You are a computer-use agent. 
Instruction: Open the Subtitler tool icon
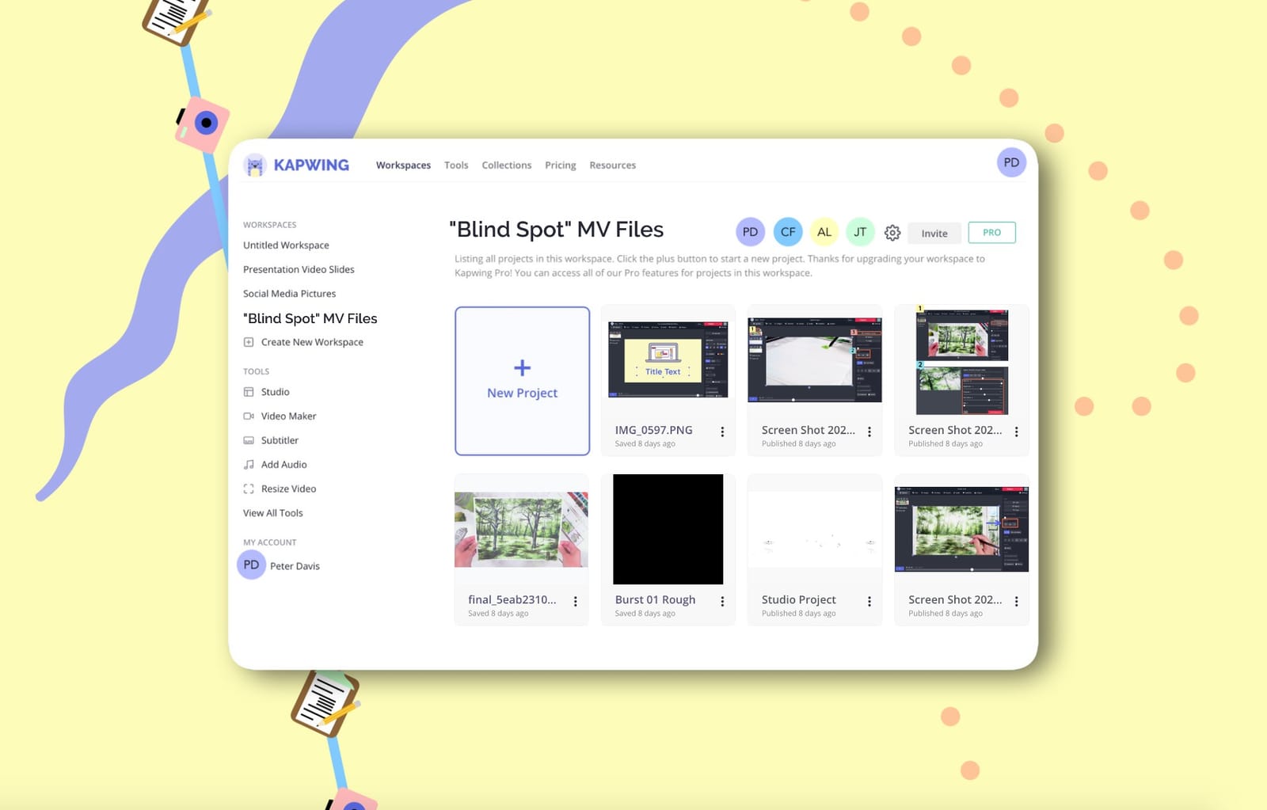tap(249, 440)
